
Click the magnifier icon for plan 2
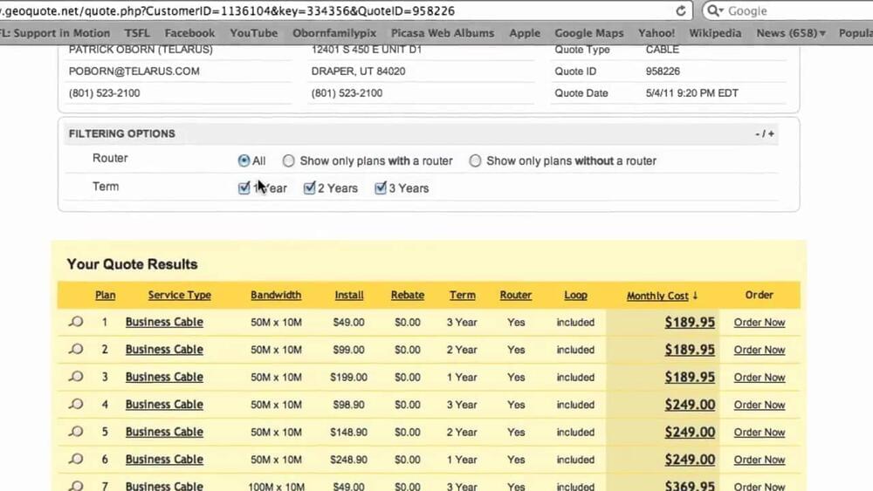pyautogui.click(x=76, y=350)
